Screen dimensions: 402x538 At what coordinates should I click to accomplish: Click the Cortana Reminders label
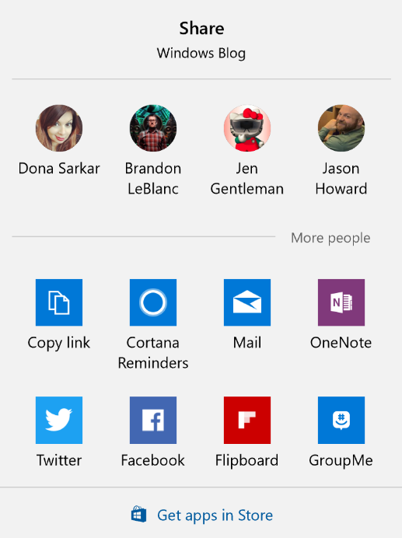(x=153, y=353)
